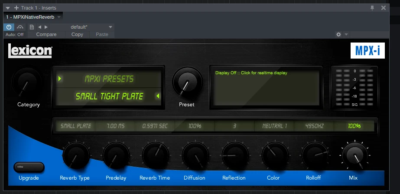Screen dimensions: 400x194
Task: Click the Upgrade button
Action: pyautogui.click(x=29, y=167)
